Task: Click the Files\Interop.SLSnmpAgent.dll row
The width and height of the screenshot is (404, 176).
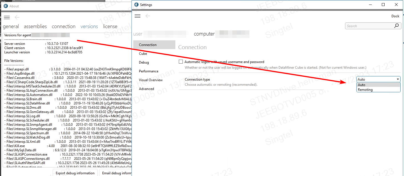Action: click(x=68, y=125)
